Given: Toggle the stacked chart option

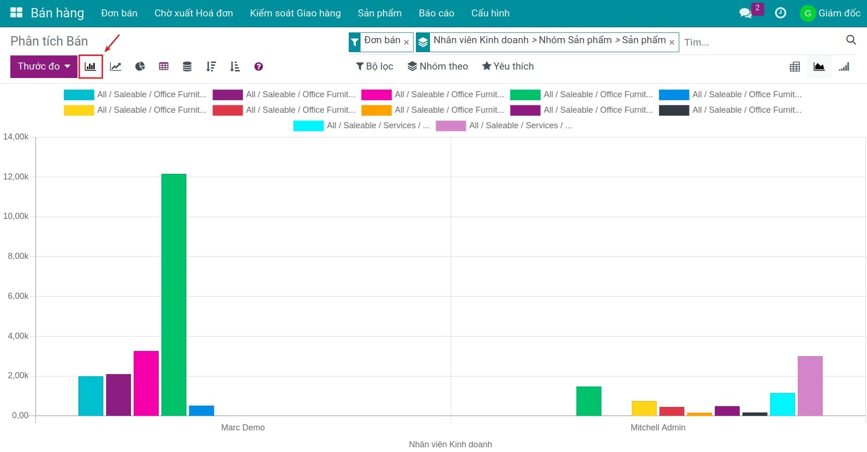Looking at the screenshot, I should tap(187, 67).
